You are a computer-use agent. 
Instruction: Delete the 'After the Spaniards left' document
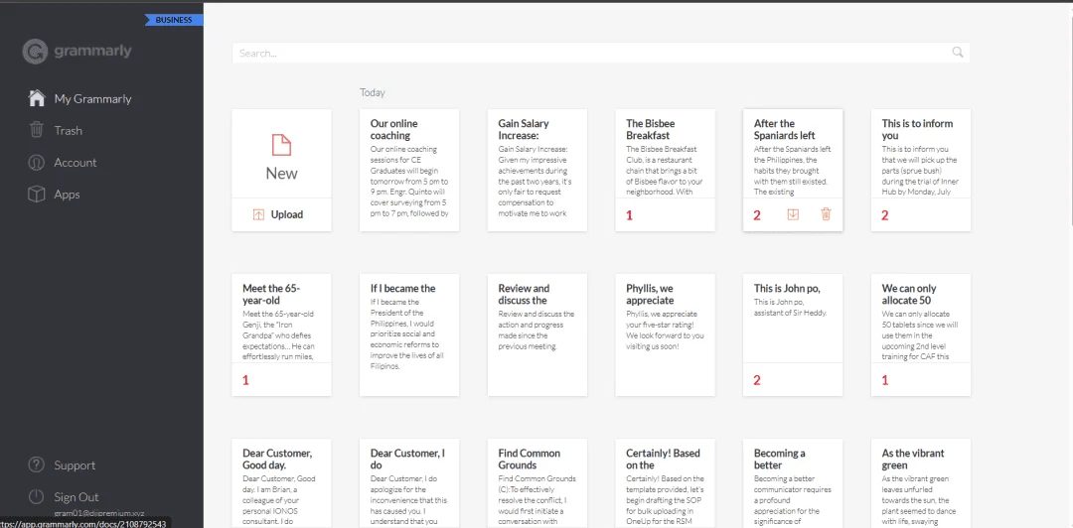826,214
